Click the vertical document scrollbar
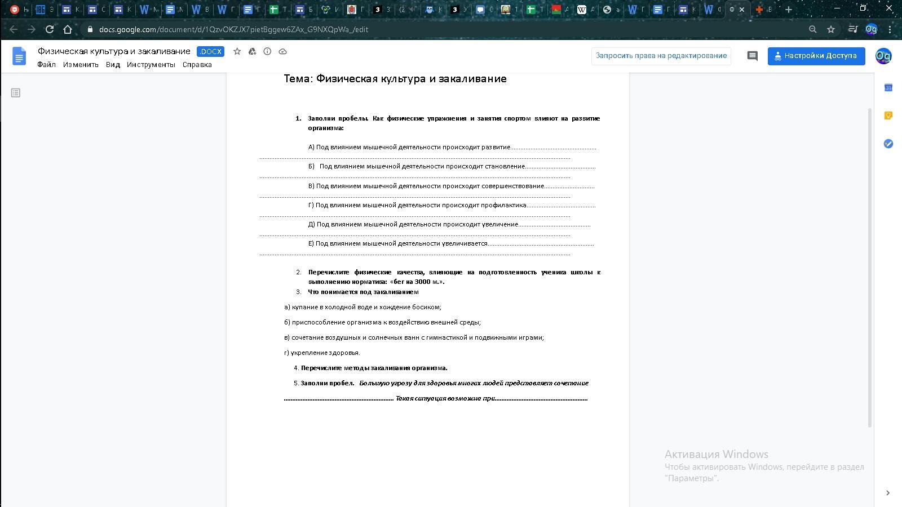The image size is (902, 507). pos(870,267)
